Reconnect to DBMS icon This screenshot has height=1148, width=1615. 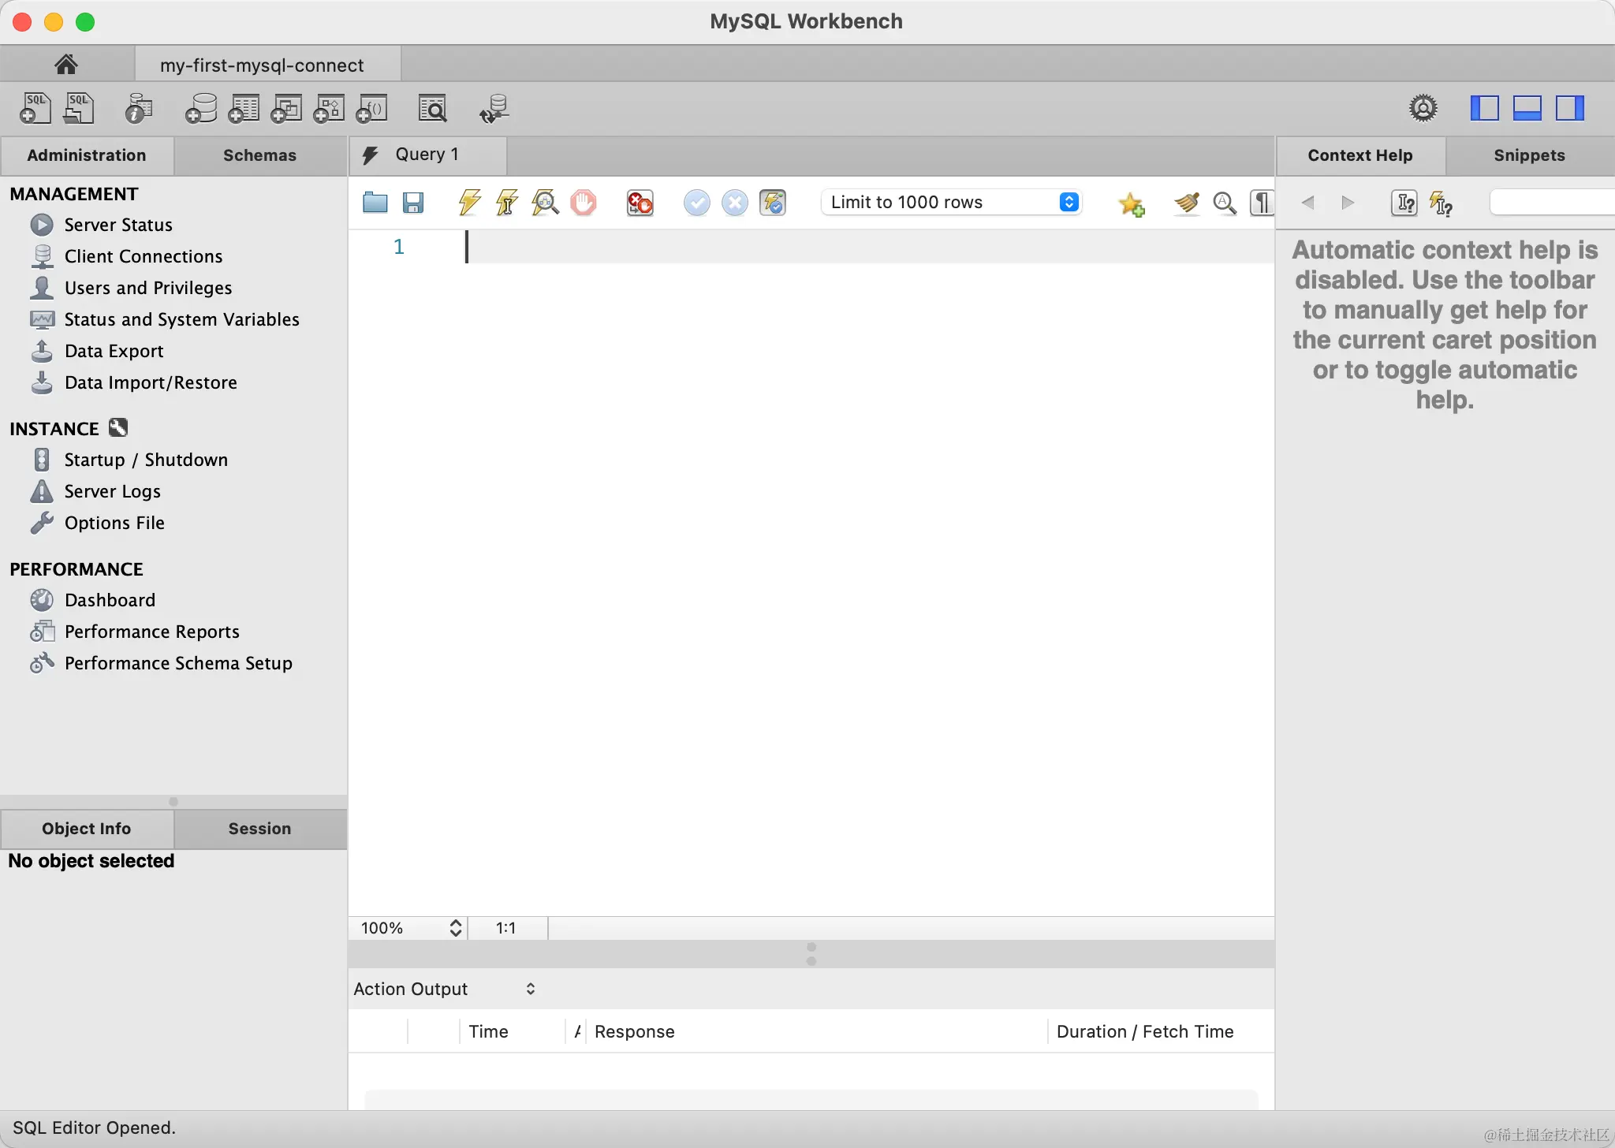[494, 108]
